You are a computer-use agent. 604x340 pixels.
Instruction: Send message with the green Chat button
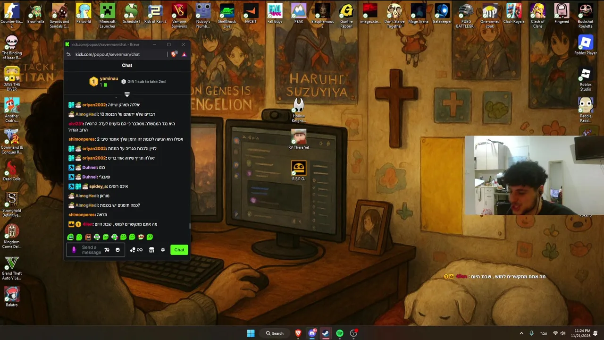[x=179, y=250]
